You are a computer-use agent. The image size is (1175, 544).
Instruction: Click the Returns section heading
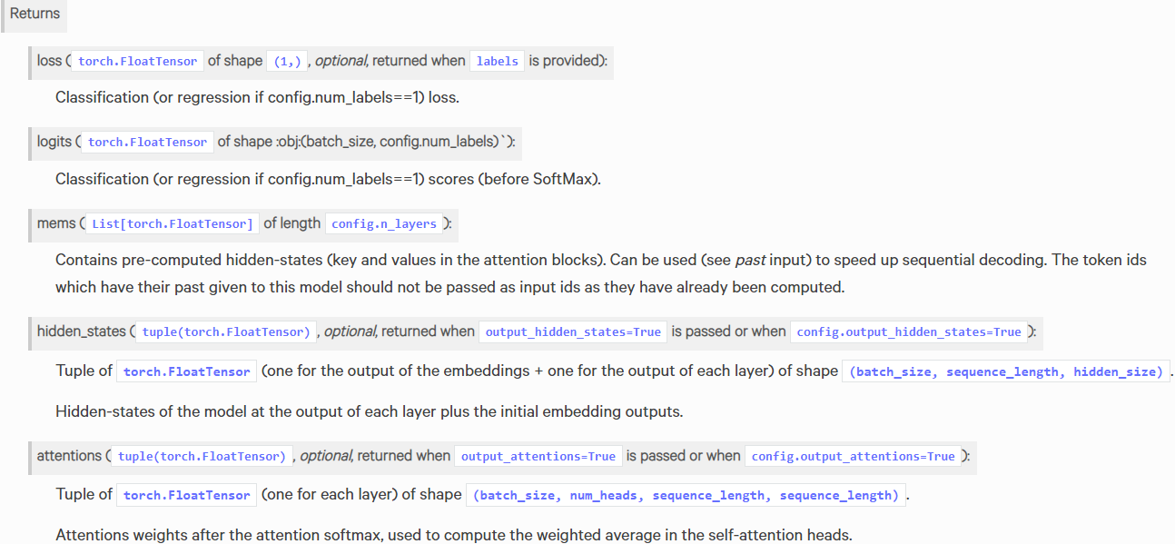click(x=35, y=14)
